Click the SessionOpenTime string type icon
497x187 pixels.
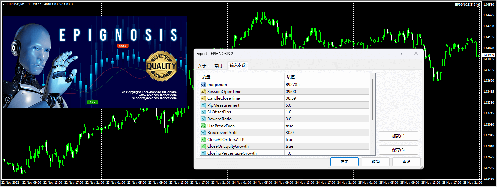203,92
